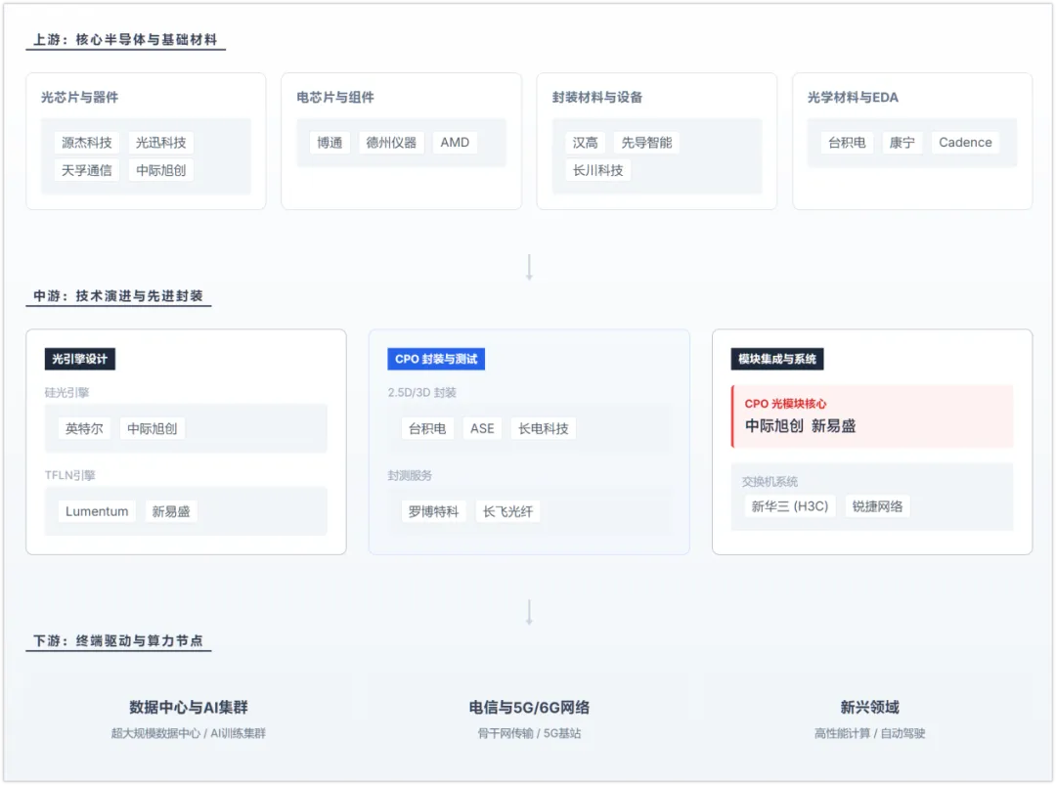Select the 交换机系统 label
Viewport: 1056px width, 785px height.
[770, 481]
